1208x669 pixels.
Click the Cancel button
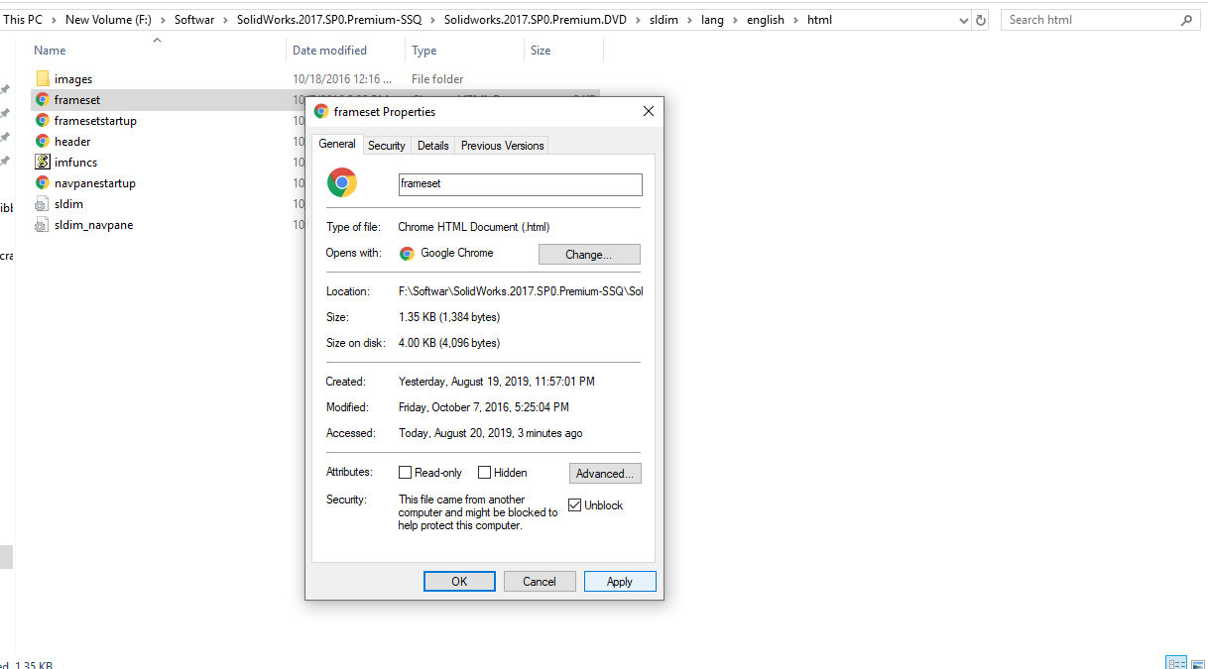point(540,582)
